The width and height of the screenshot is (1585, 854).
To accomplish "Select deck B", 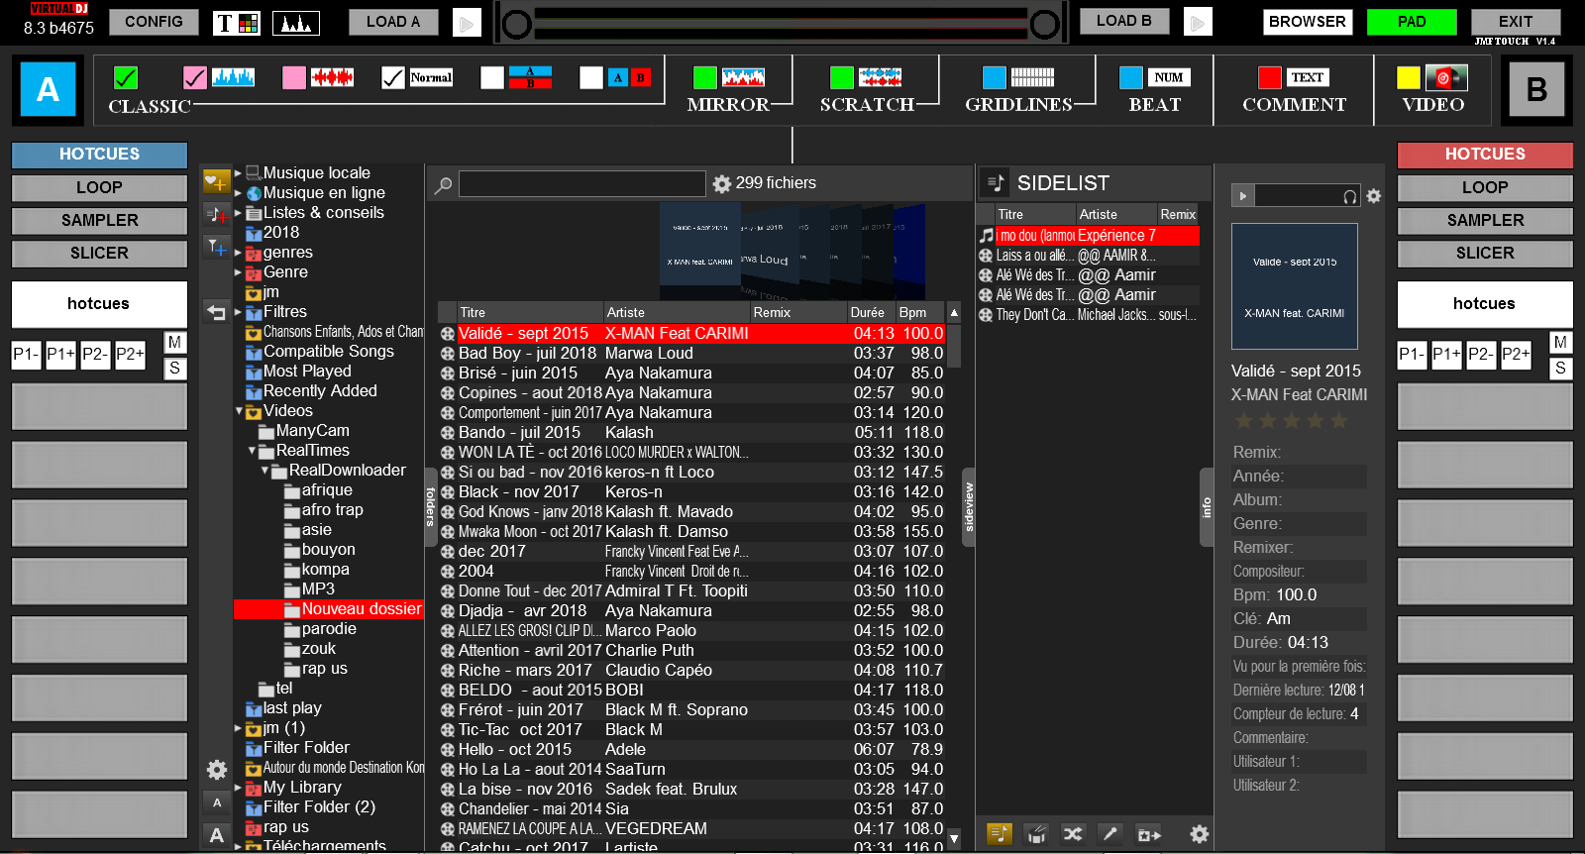I will pos(1536,90).
